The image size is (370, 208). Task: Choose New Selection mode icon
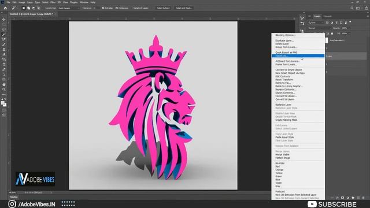coord(24,8)
